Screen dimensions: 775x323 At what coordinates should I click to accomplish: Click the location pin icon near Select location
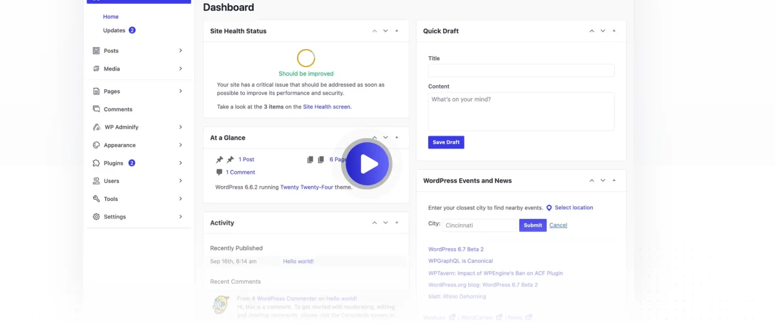(x=549, y=208)
